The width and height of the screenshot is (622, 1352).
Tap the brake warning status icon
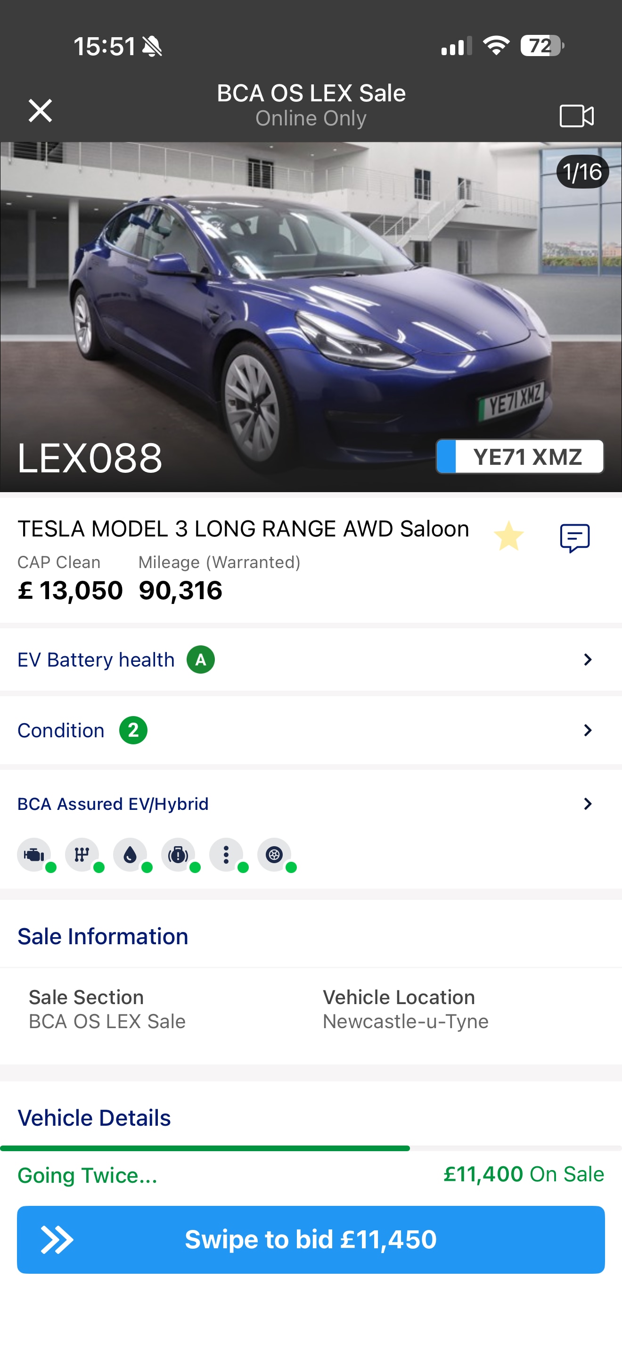178,855
